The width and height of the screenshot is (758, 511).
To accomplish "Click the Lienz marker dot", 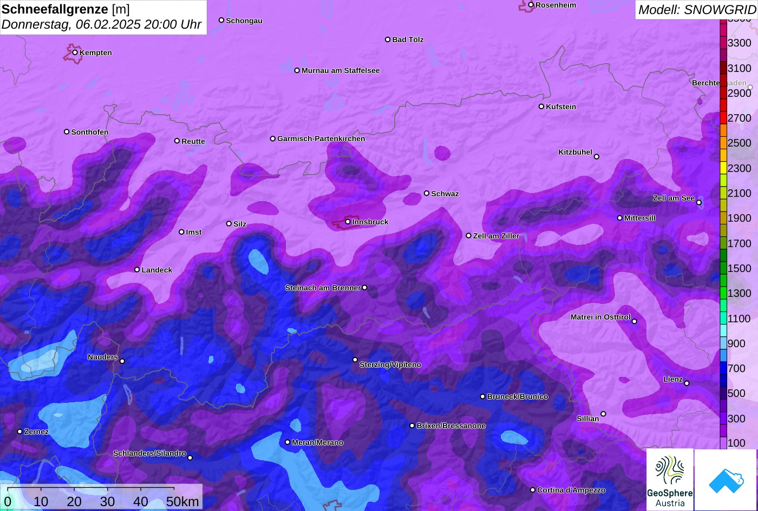I will pyautogui.click(x=687, y=383).
